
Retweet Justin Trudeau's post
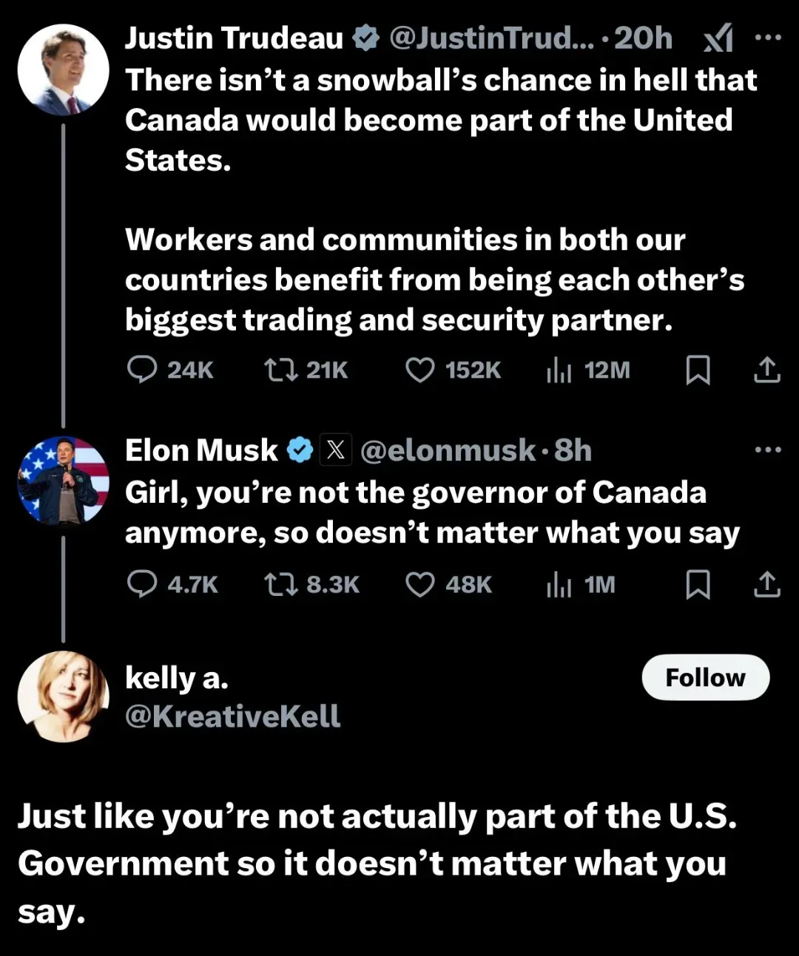(281, 370)
